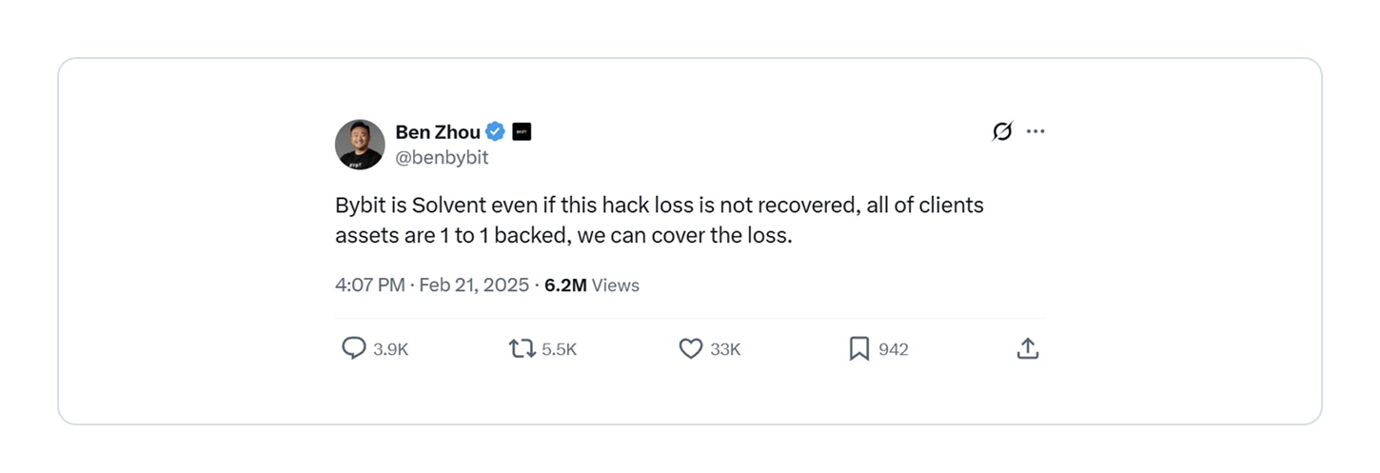Screen dimensions: 1380x473
Task: Click the Feb 21, 2025 date
Action: (x=473, y=285)
